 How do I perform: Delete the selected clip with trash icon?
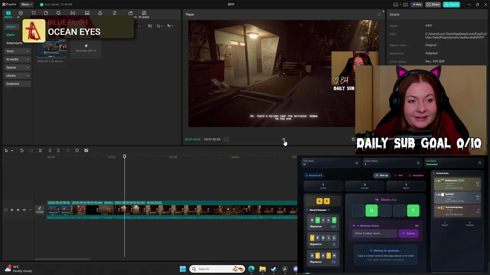pos(68,150)
